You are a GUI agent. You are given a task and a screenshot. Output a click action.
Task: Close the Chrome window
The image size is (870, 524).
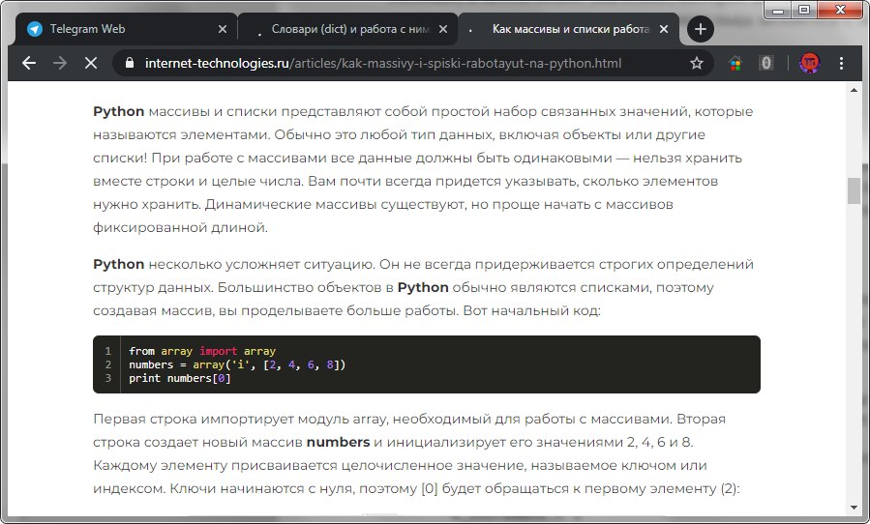(x=840, y=10)
